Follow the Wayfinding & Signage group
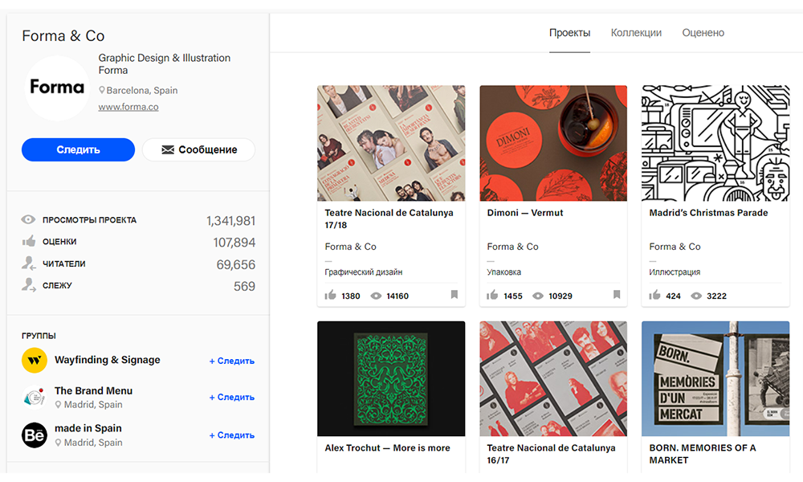This screenshot has height=482, width=803. pyautogui.click(x=232, y=361)
